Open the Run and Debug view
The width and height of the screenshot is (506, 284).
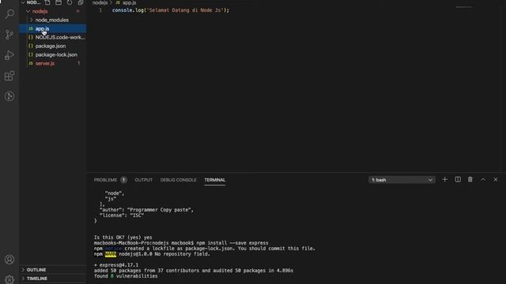point(9,55)
